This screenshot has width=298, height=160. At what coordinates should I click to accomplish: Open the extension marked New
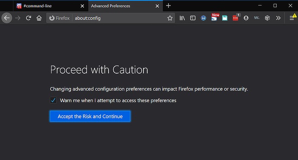[x=215, y=17]
